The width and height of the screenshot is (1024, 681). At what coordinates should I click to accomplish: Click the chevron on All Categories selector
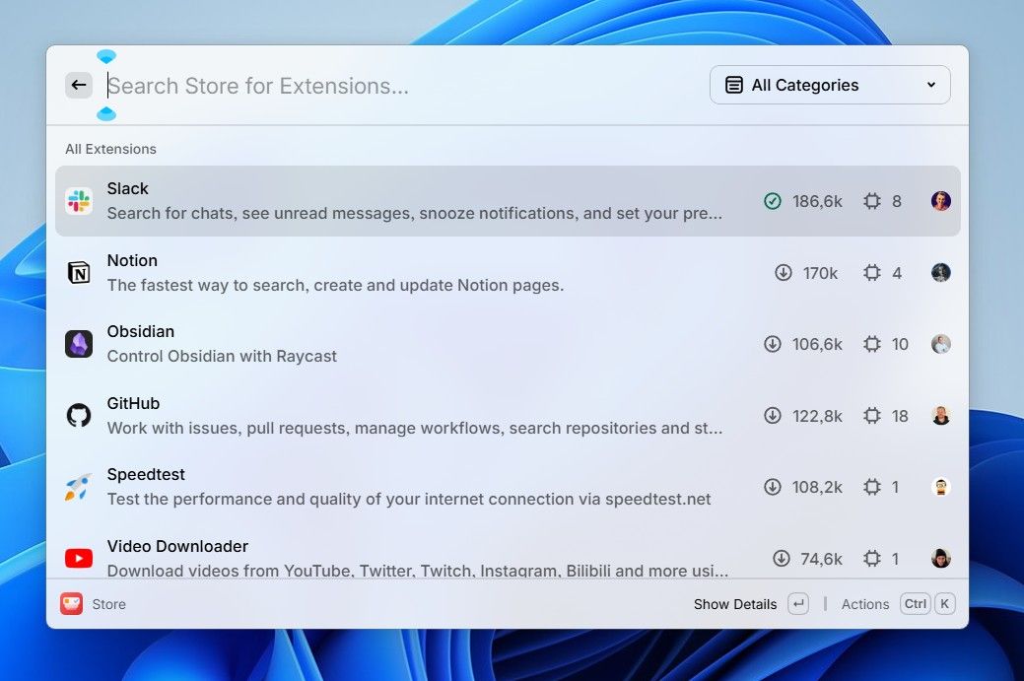[x=930, y=85]
